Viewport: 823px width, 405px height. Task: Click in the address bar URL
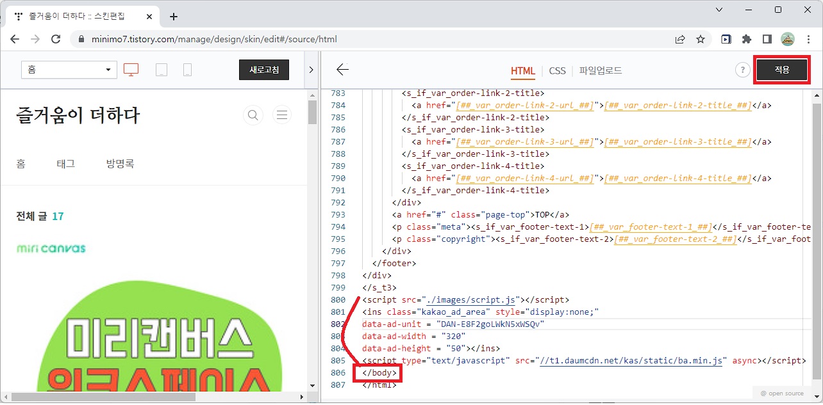click(x=214, y=39)
